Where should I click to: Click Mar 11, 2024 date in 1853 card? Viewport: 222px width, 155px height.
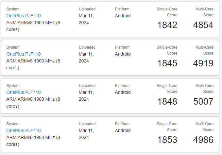coord(86,134)
